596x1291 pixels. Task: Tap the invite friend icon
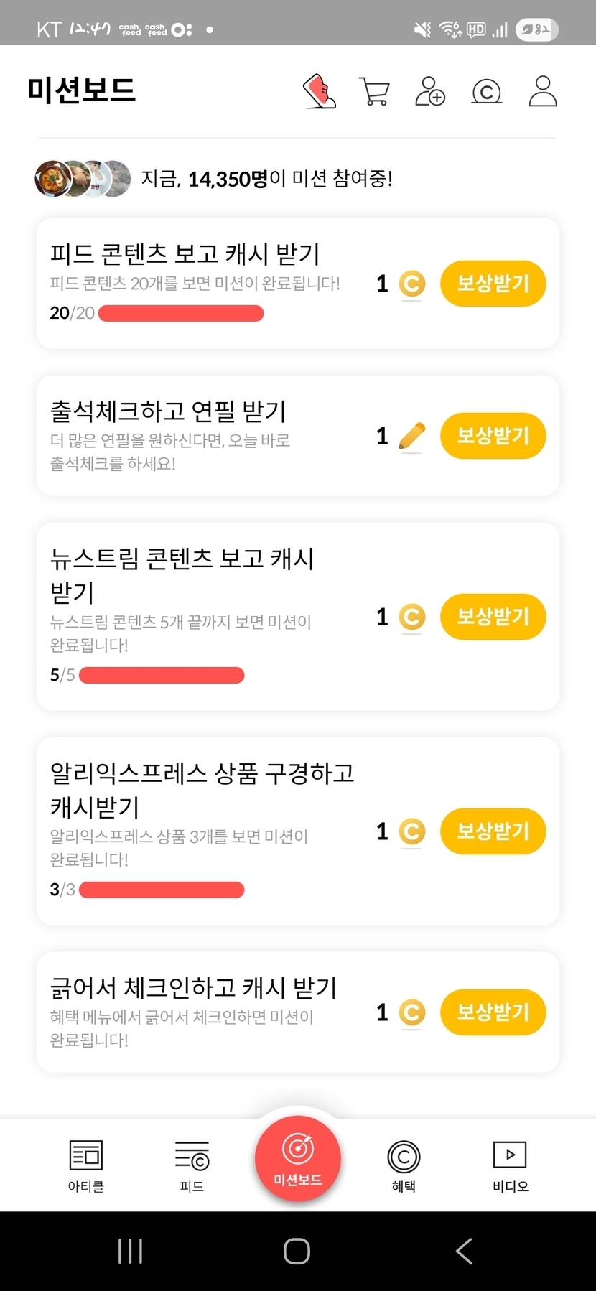[x=429, y=92]
